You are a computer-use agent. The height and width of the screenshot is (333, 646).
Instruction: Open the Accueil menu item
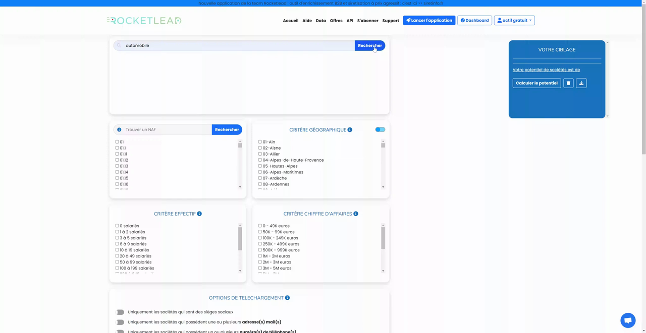click(291, 21)
